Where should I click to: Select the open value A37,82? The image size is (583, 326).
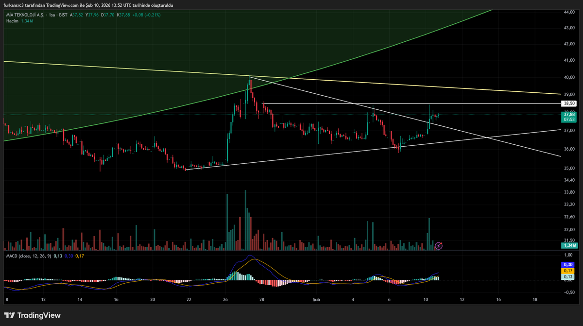point(76,15)
